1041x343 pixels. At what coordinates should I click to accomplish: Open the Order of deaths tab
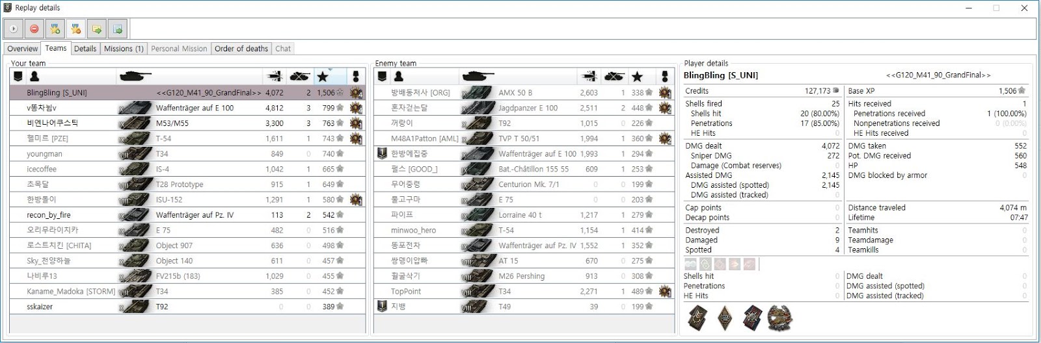[x=241, y=49]
